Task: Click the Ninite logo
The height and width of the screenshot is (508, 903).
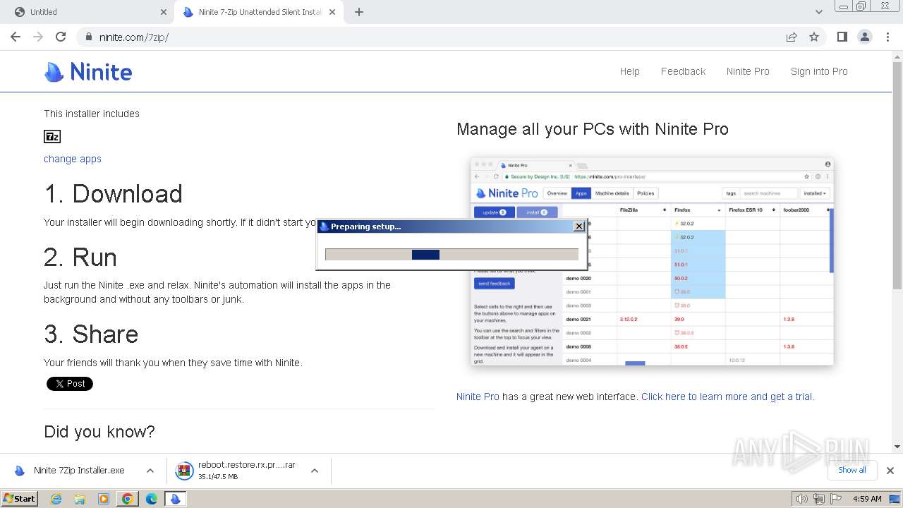Action: (88, 71)
